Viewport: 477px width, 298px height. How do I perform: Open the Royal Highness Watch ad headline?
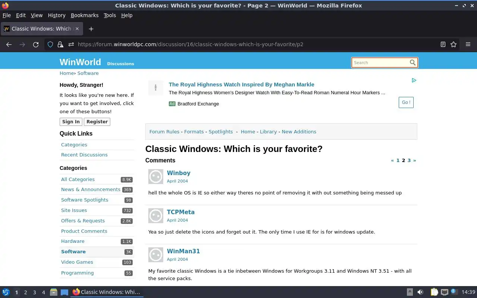pyautogui.click(x=241, y=85)
